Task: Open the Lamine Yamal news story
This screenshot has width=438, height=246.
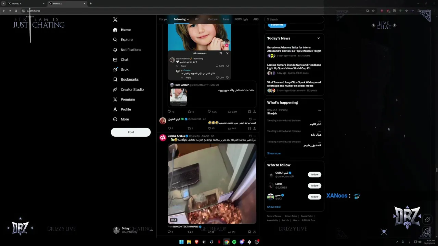Action: click(294, 69)
